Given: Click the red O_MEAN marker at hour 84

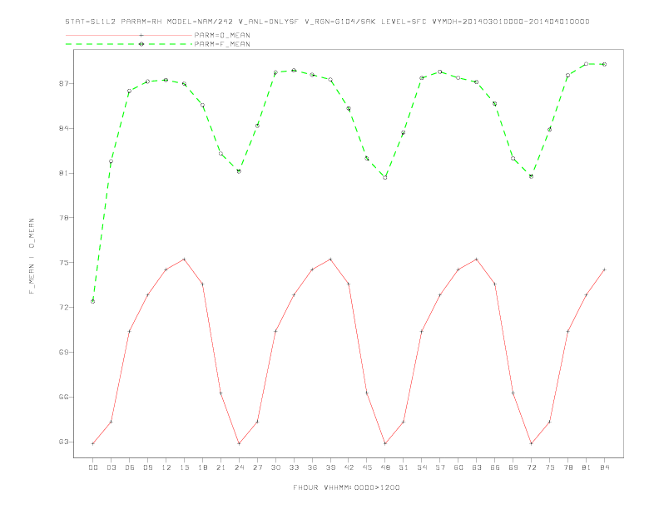Looking at the screenshot, I should click(x=604, y=269).
